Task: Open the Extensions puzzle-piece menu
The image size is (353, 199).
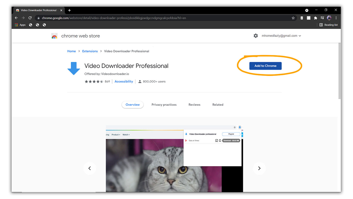Action: (315, 18)
